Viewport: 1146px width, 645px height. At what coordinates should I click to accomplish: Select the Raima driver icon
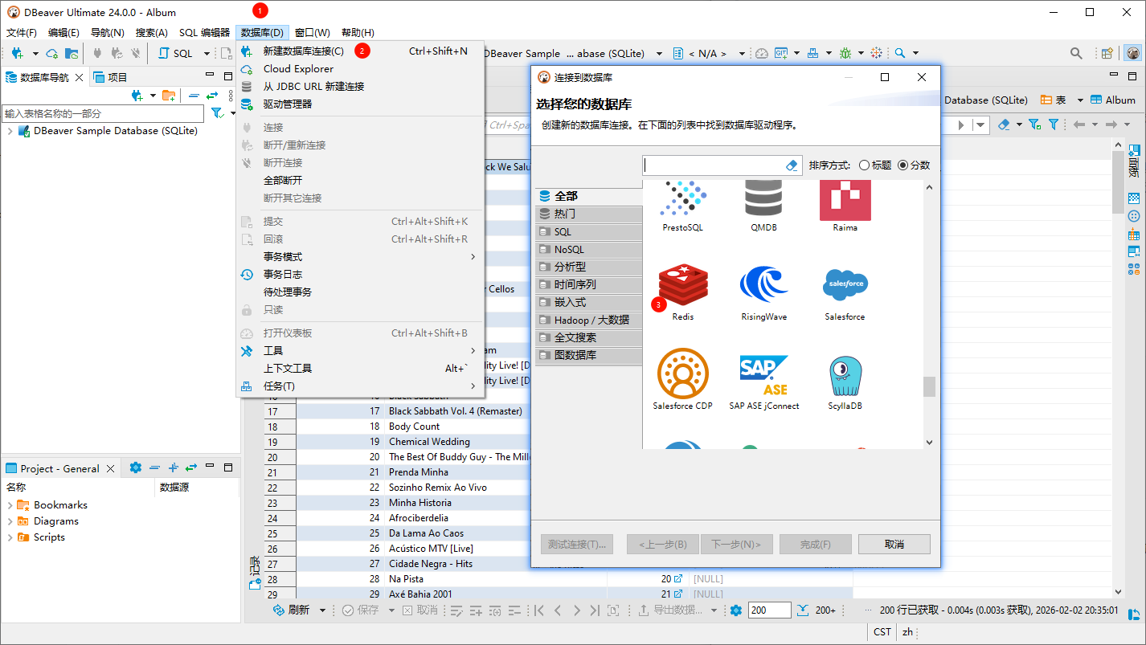[x=845, y=206]
